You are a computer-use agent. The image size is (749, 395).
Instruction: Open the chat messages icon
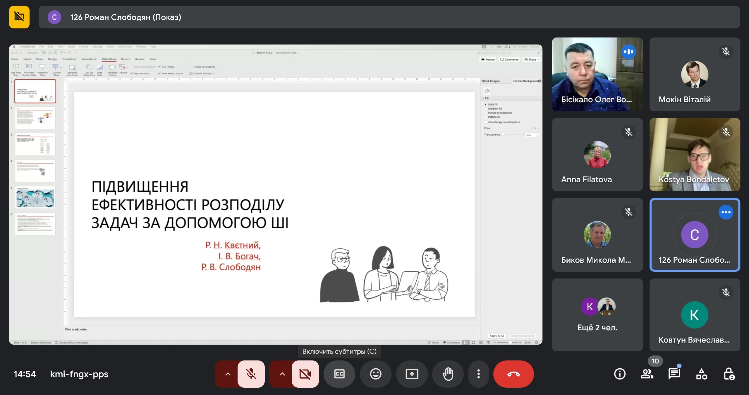[674, 374]
